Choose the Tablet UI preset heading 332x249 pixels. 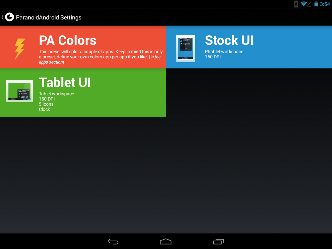65,82
